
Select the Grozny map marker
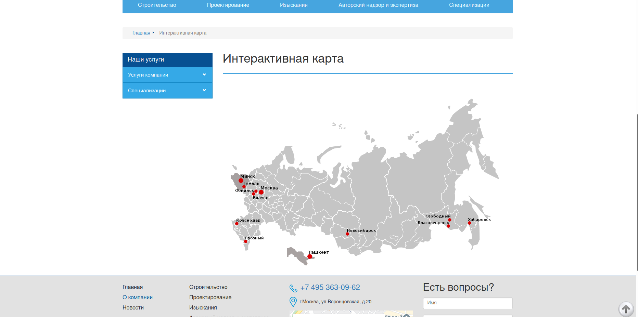(x=245, y=241)
